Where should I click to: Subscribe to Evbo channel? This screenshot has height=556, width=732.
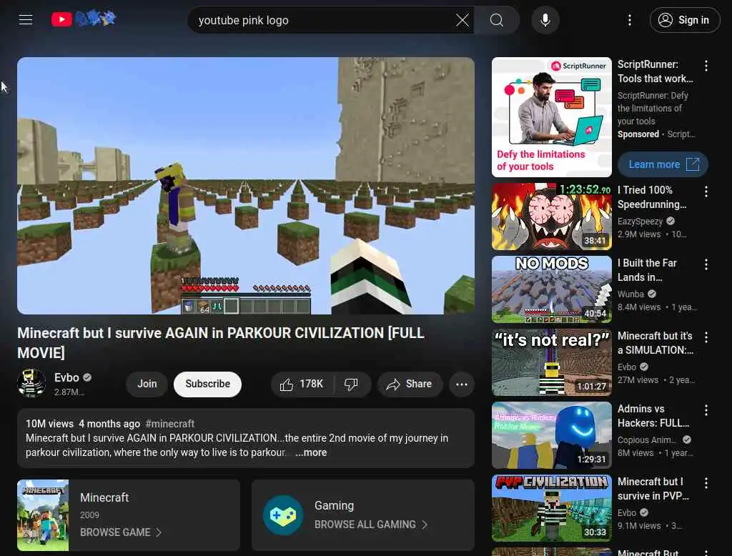click(207, 384)
